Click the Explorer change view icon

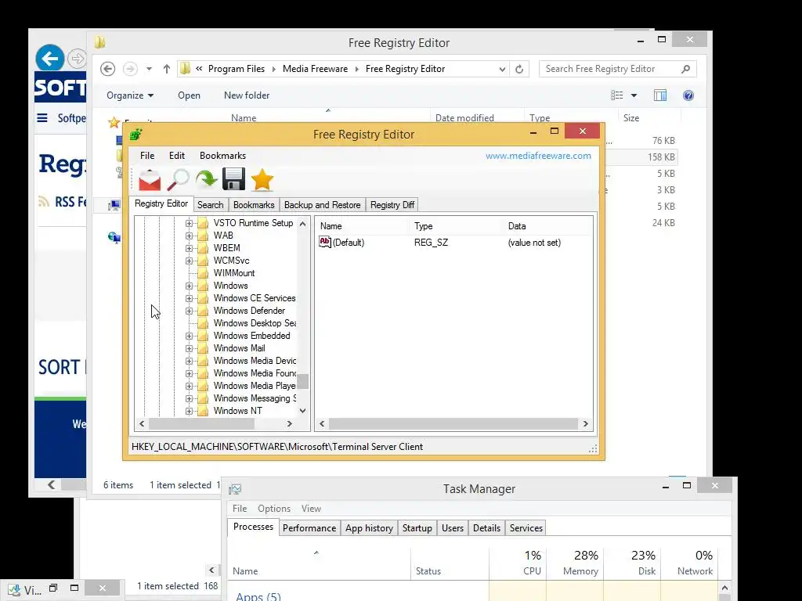coord(617,95)
